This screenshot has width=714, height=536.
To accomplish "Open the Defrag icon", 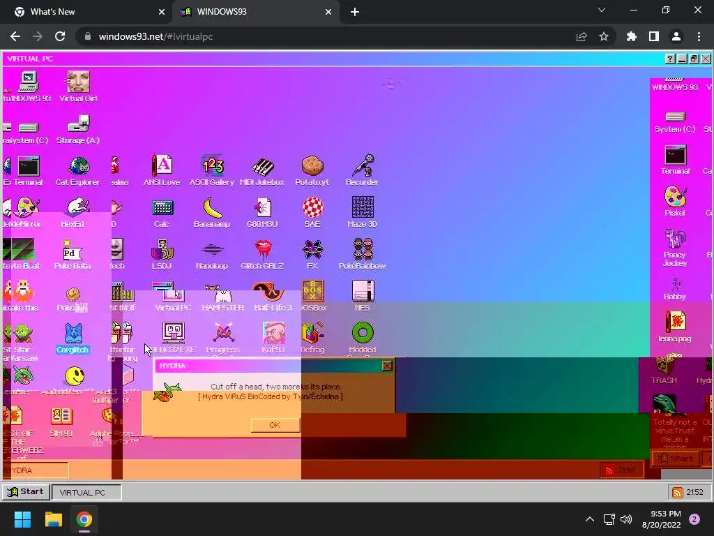I will [x=312, y=338].
